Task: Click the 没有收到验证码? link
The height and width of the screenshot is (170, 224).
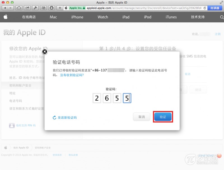Action: [72, 75]
